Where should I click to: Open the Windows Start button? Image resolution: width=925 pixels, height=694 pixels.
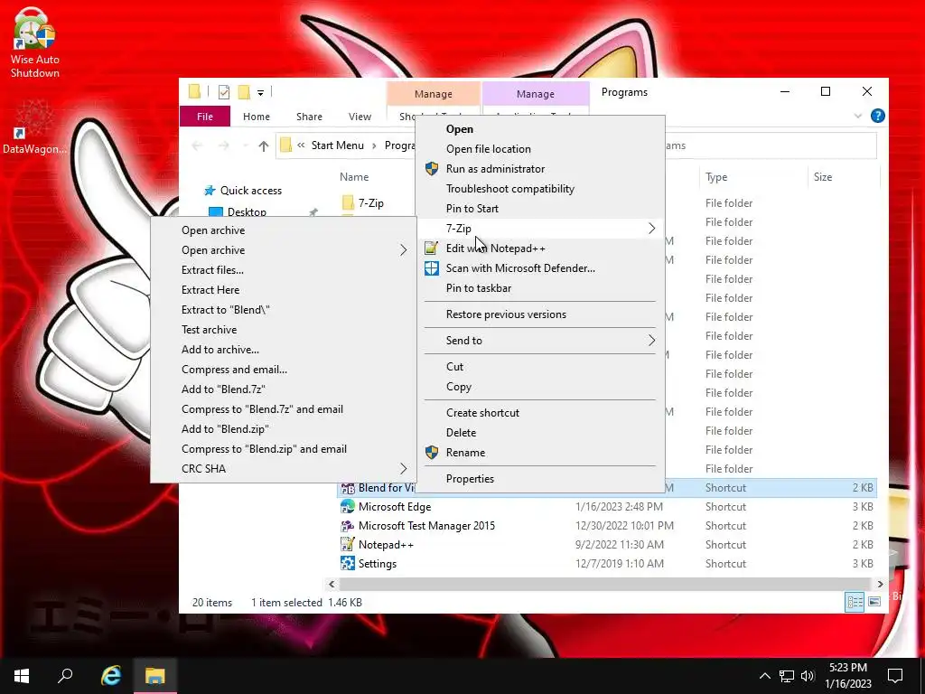click(22, 676)
